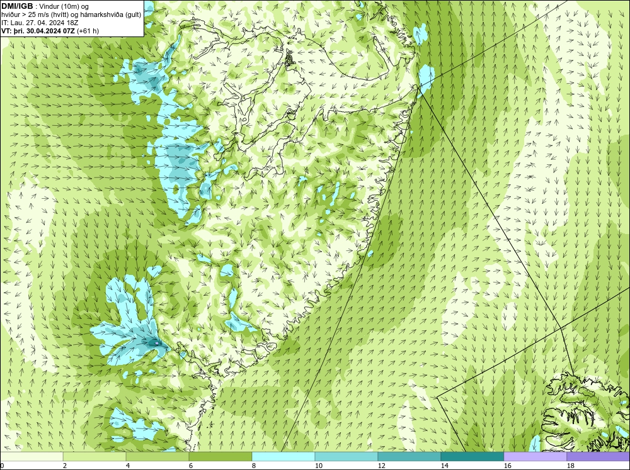630x470 pixels.
Task: Click the 16–18 m/s light purple legend swatch
Action: [535, 456]
